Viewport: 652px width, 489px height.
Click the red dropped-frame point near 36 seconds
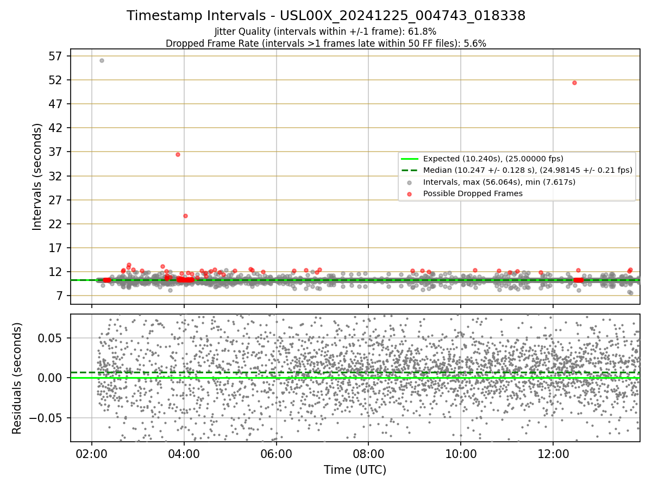(178, 154)
